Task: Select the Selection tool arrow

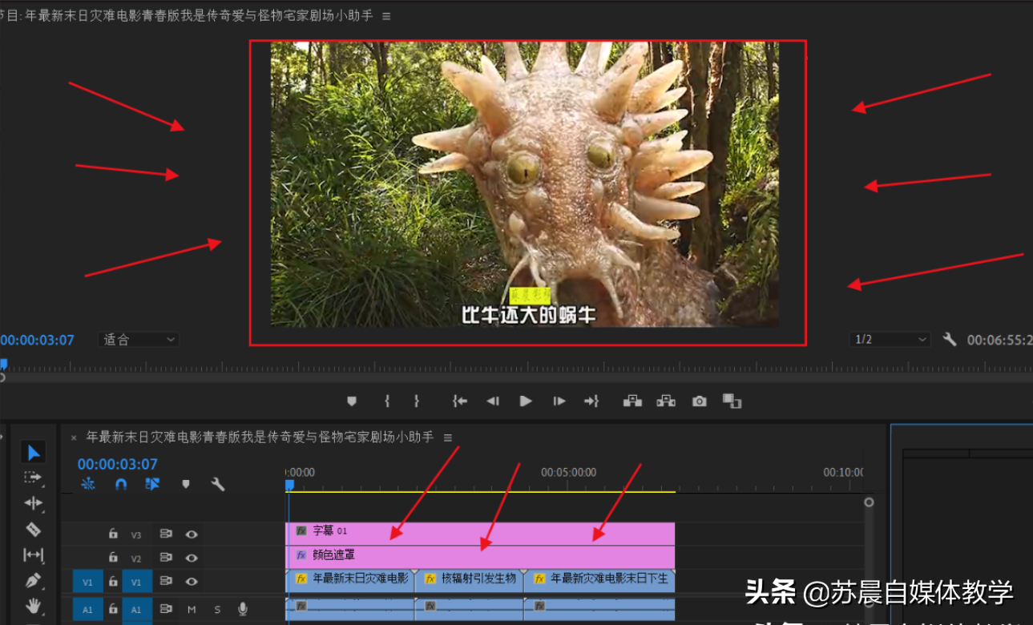Action: 34,453
